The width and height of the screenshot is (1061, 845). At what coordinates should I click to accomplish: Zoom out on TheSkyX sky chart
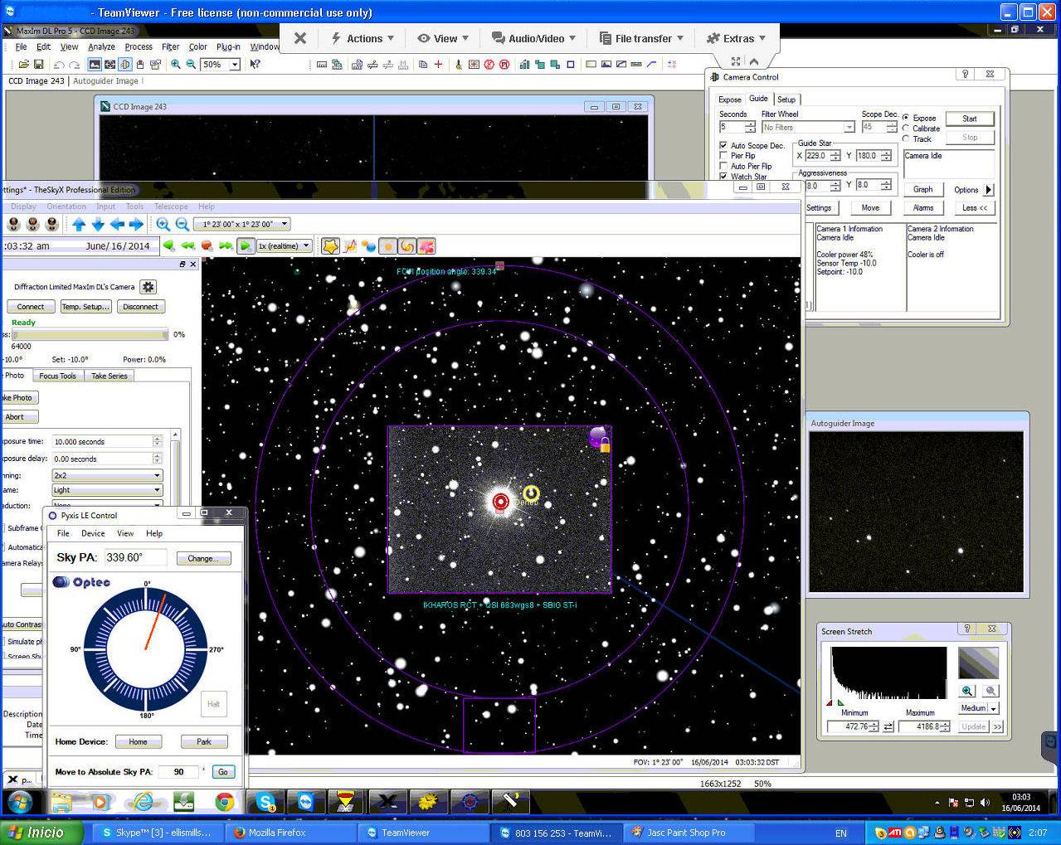(x=183, y=224)
